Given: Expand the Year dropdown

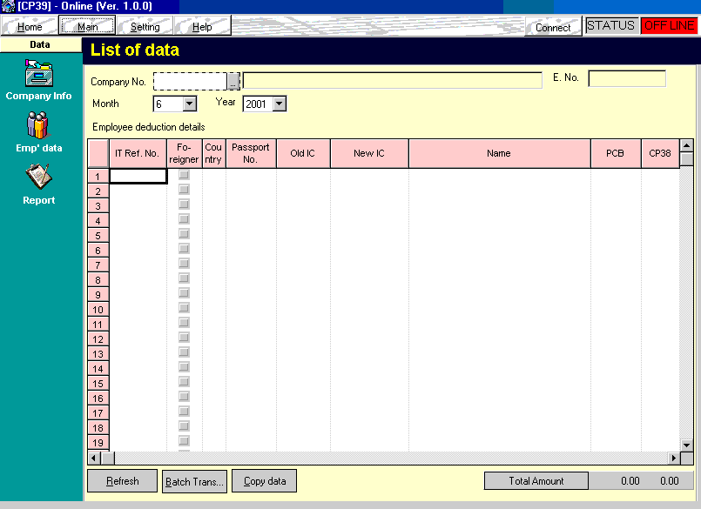Looking at the screenshot, I should click(x=279, y=104).
